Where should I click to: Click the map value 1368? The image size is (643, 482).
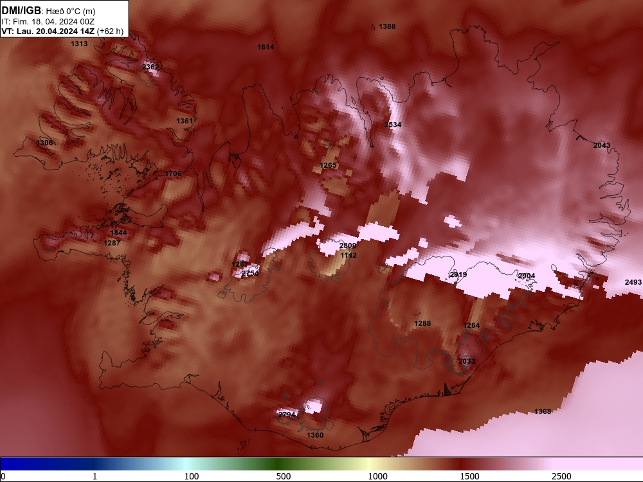543,411
